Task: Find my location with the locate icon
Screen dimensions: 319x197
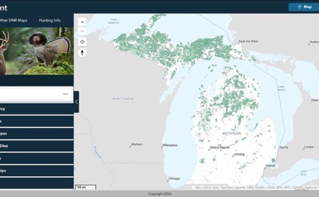Action: [x=82, y=42]
